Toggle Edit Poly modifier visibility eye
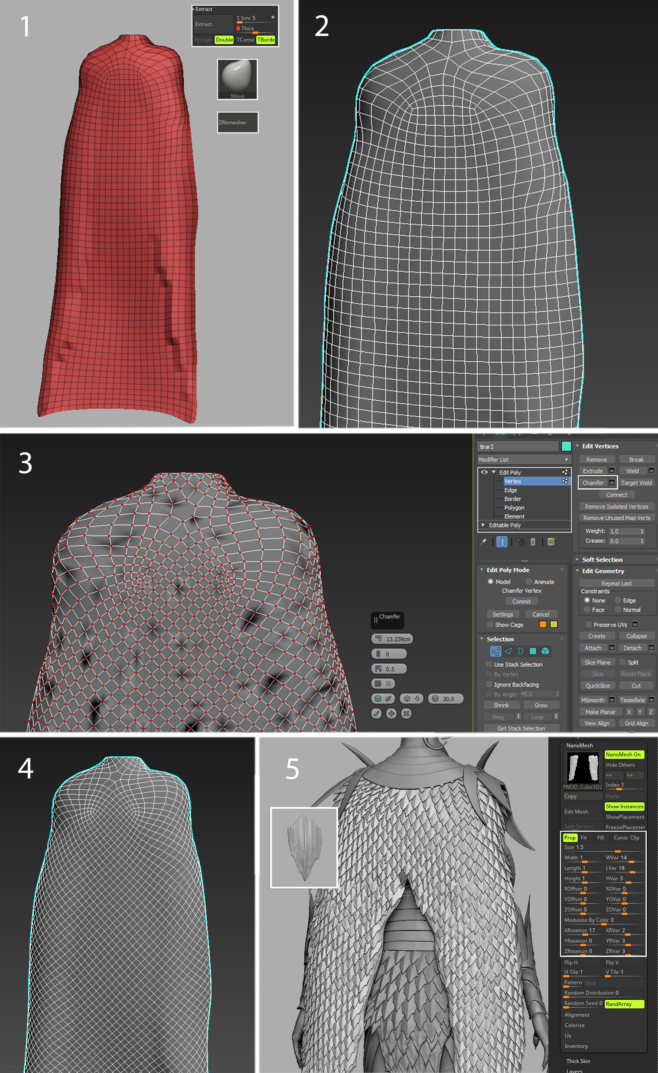Viewport: 658px width, 1073px height. (x=484, y=472)
